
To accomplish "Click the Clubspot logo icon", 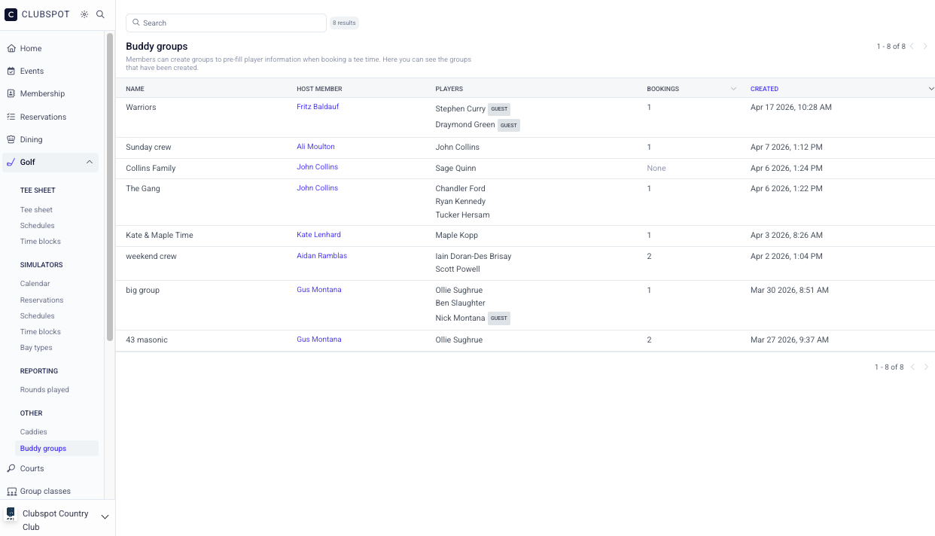I will click(x=11, y=14).
